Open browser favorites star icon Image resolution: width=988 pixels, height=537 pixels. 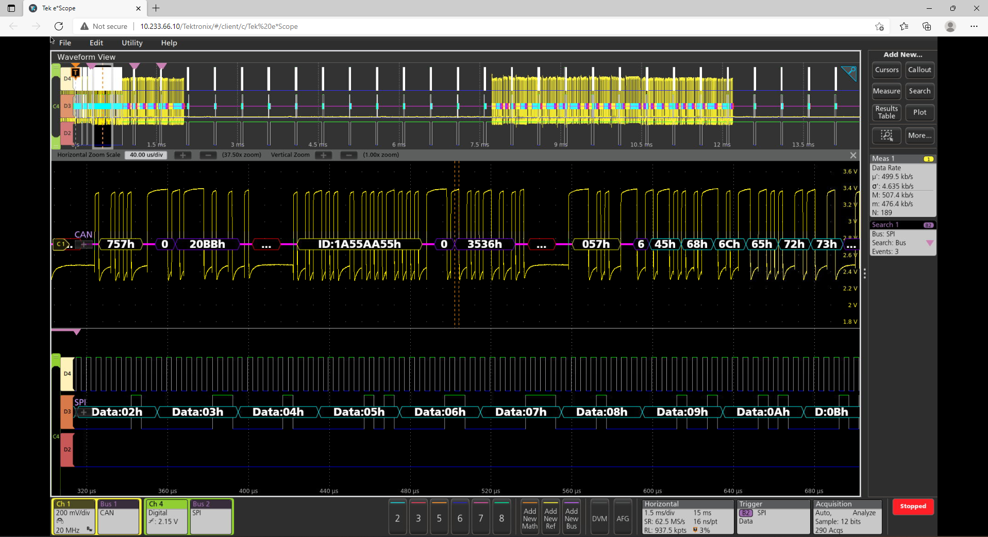pyautogui.click(x=903, y=26)
